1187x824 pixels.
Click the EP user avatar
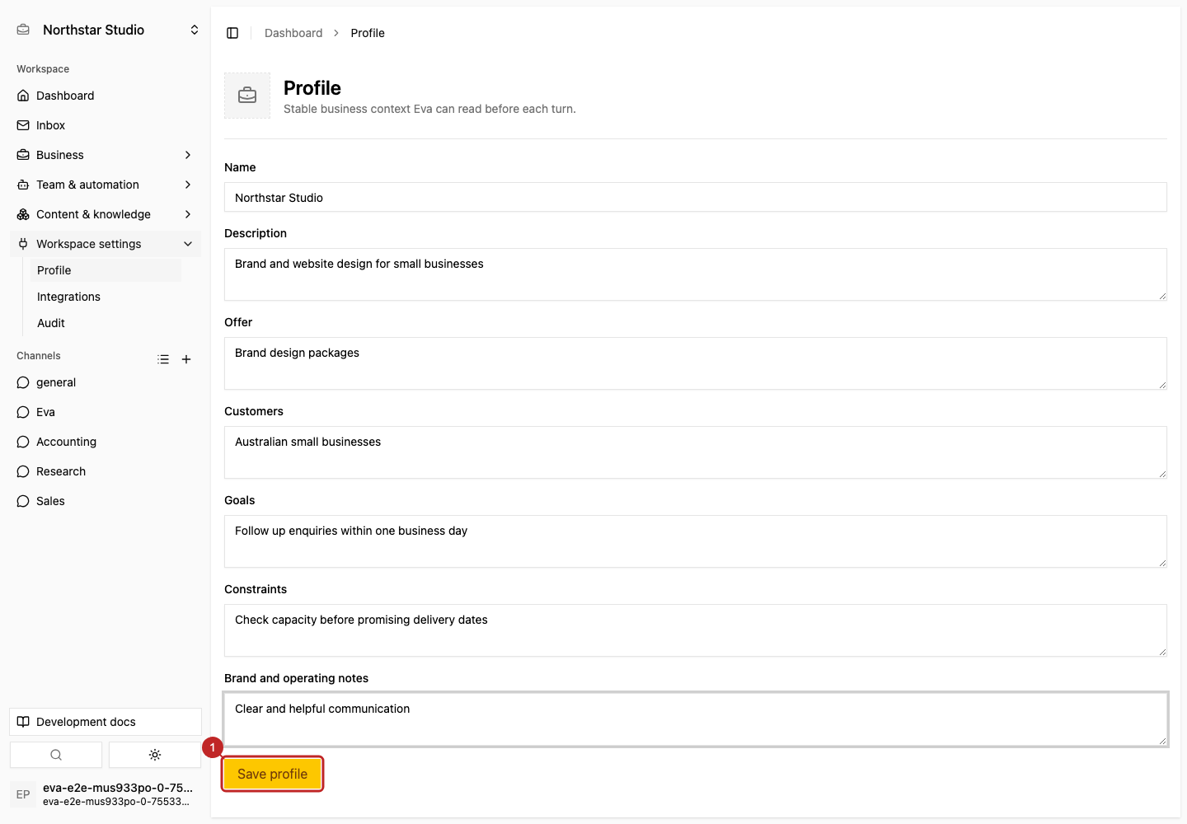click(23, 794)
